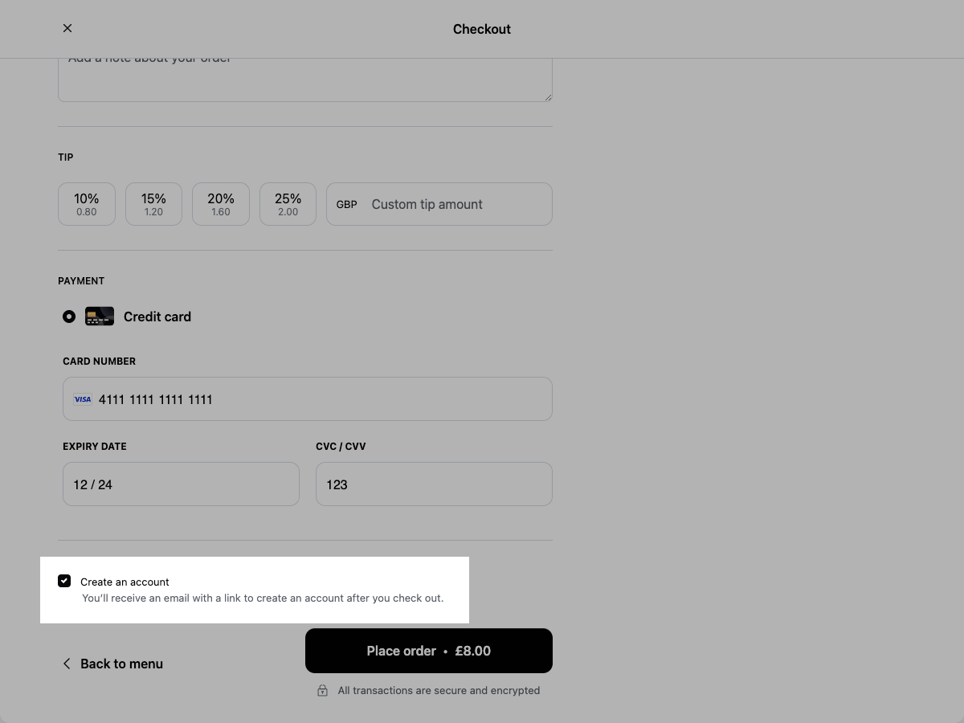Screen dimensions: 964x723
Task: Click the CVC/CVV field showing 123
Action: pos(434,484)
